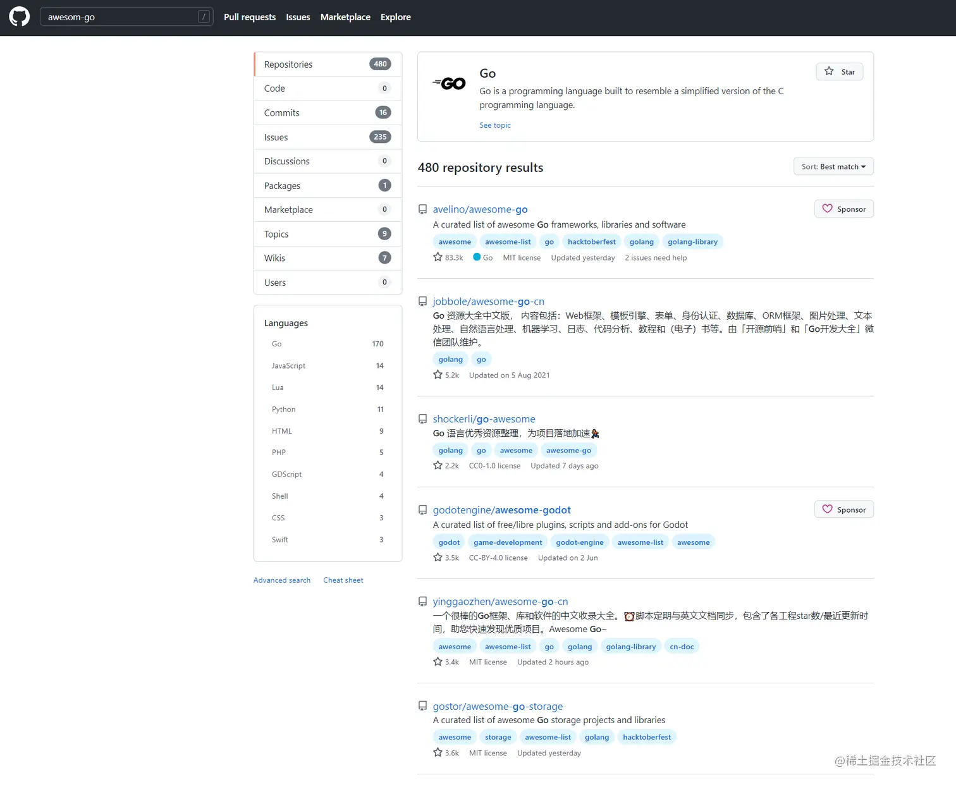Image resolution: width=956 pixels, height=787 pixels.
Task: Click heart icon on avelino Sponsor button
Action: (827, 209)
